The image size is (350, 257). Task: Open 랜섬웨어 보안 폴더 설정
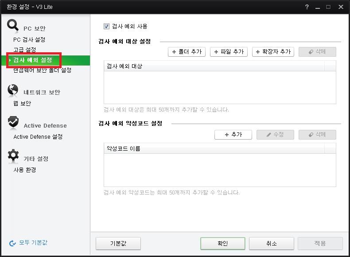click(43, 70)
